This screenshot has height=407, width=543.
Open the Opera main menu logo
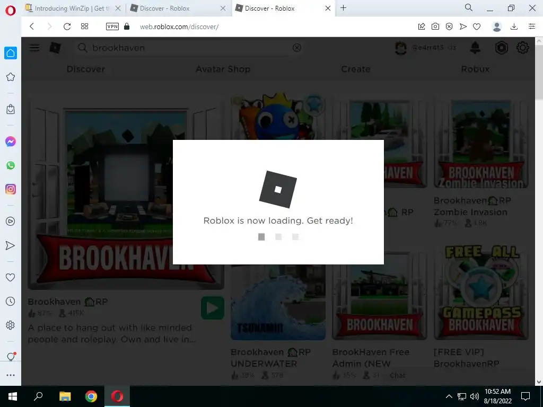point(11,11)
